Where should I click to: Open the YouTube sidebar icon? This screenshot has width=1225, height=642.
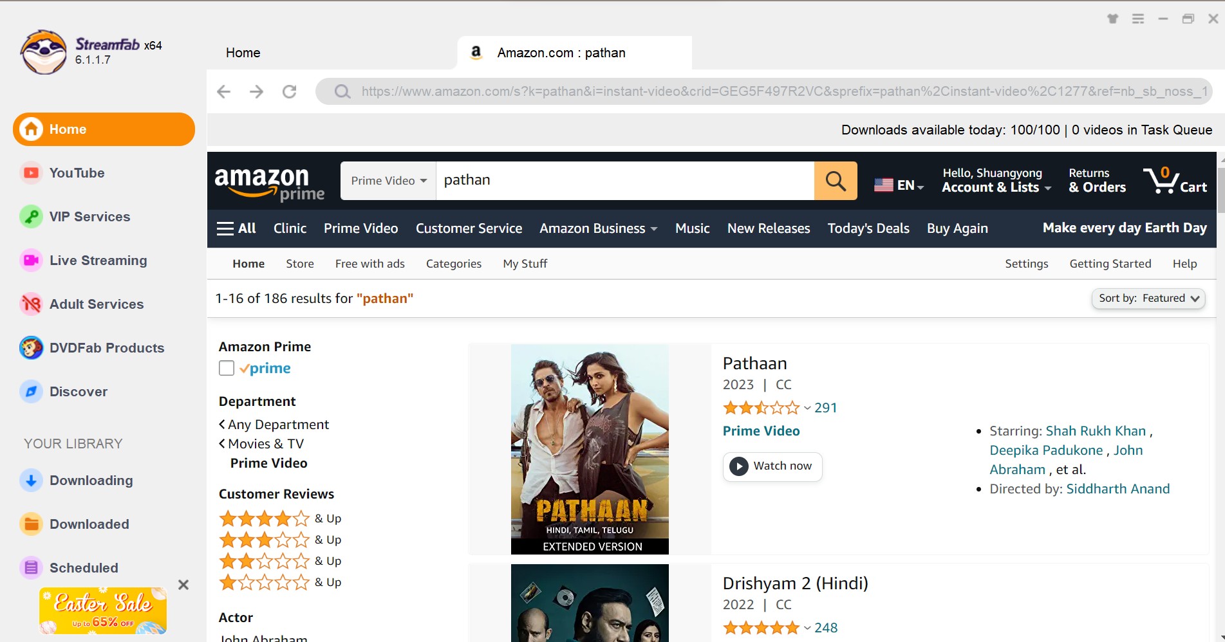click(31, 172)
